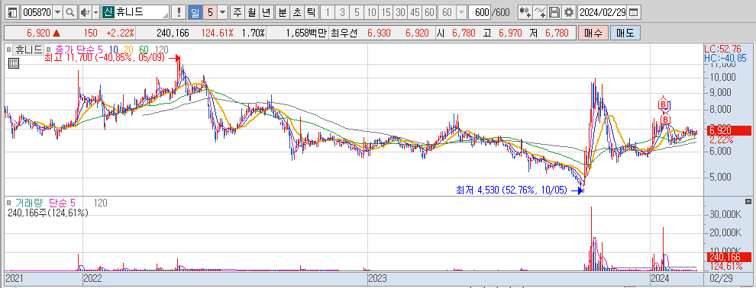The width and height of the screenshot is (756, 288).
Task: Click the 240,166주(124,61%) volume text
Action: (48, 213)
